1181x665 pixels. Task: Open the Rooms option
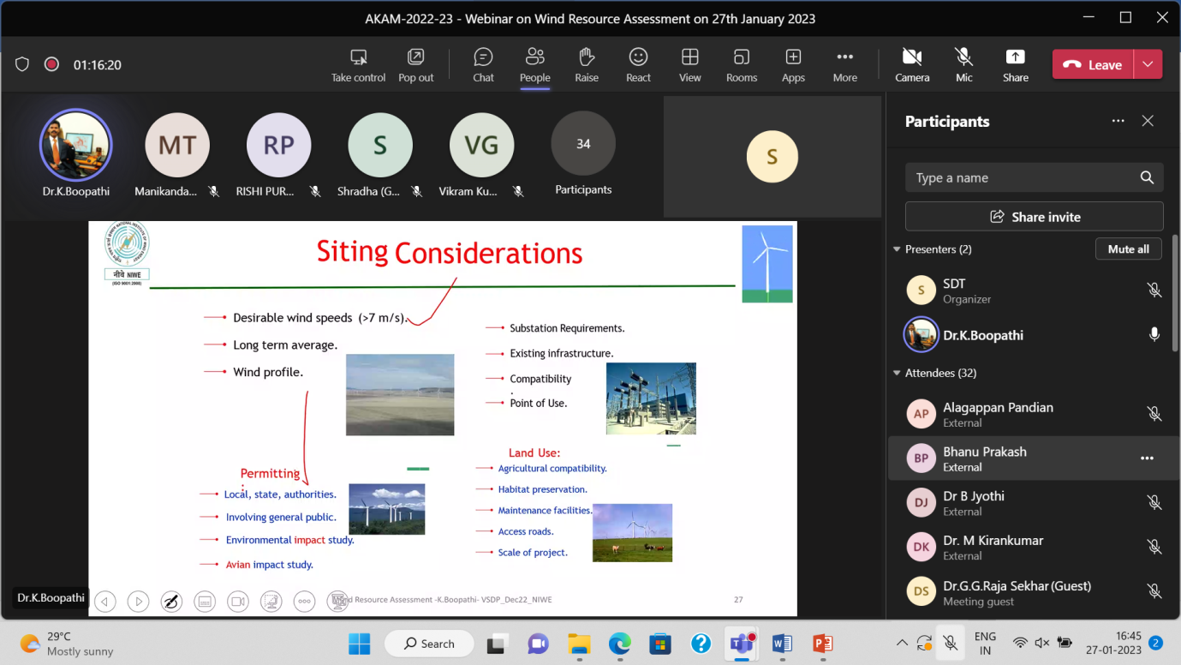coord(742,64)
